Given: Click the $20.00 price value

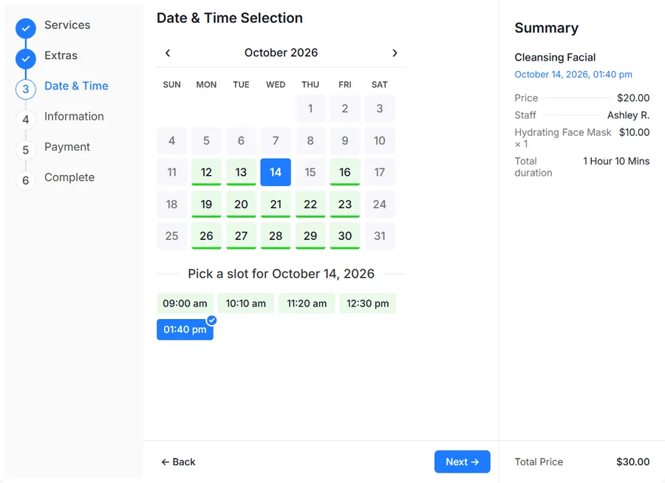Looking at the screenshot, I should 633,98.
